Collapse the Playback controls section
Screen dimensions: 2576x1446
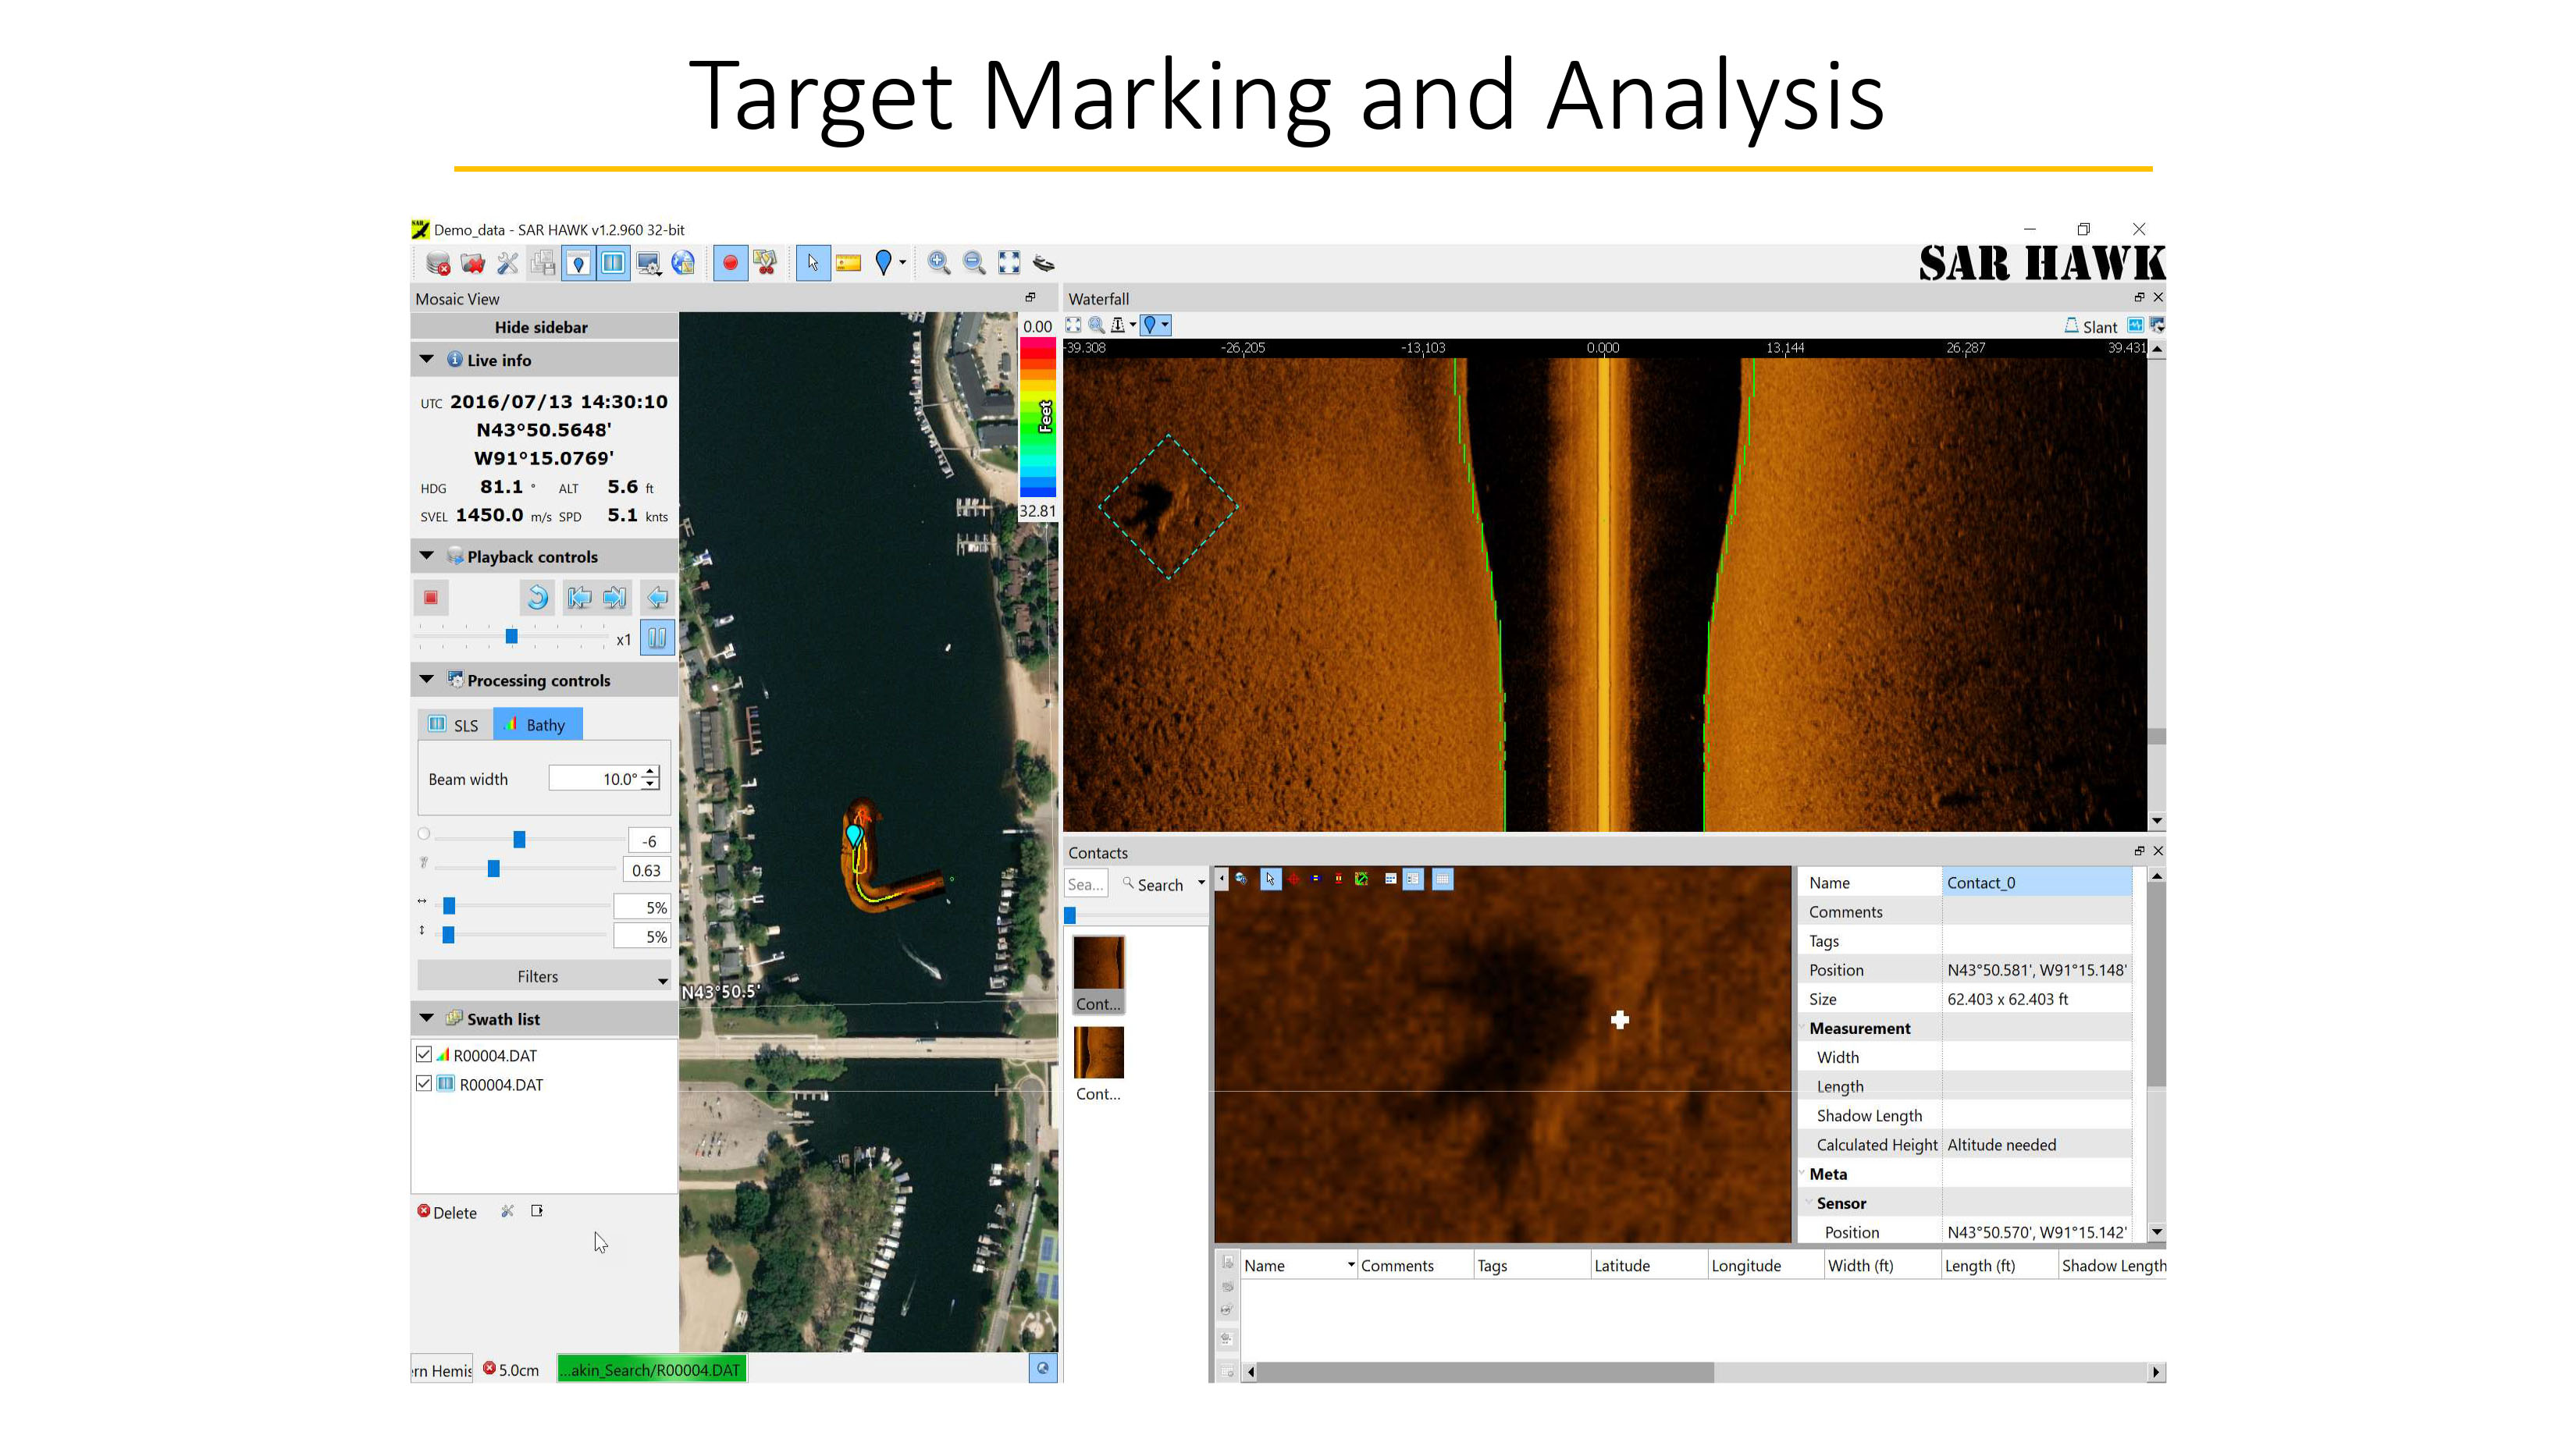click(427, 556)
